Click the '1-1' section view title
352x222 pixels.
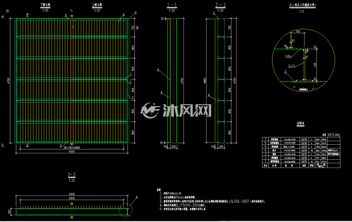pyautogui.click(x=172, y=5)
